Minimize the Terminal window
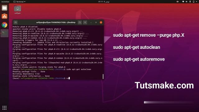Viewport: 199px width, 112px height. tap(91, 22)
